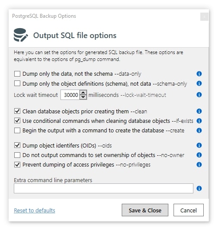Focus the Extra command line parameters field
The image size is (218, 231).
tap(104, 189)
